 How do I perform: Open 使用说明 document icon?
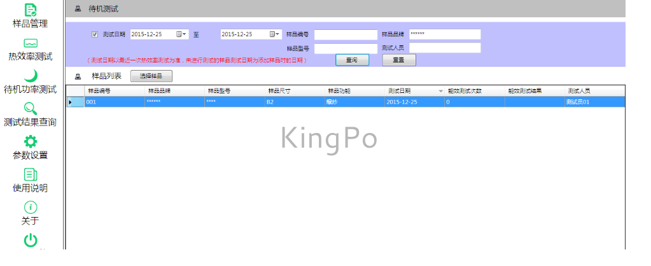[x=31, y=174]
